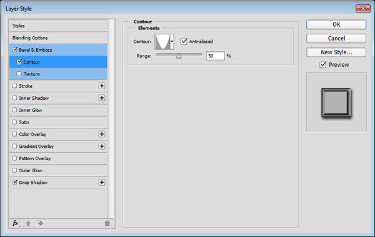Enable the Gradient Overlay checkbox
This screenshot has height=237, width=375.
coord(14,146)
